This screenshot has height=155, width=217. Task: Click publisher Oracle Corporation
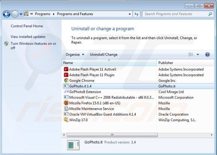pyautogui.click(x=173, y=114)
